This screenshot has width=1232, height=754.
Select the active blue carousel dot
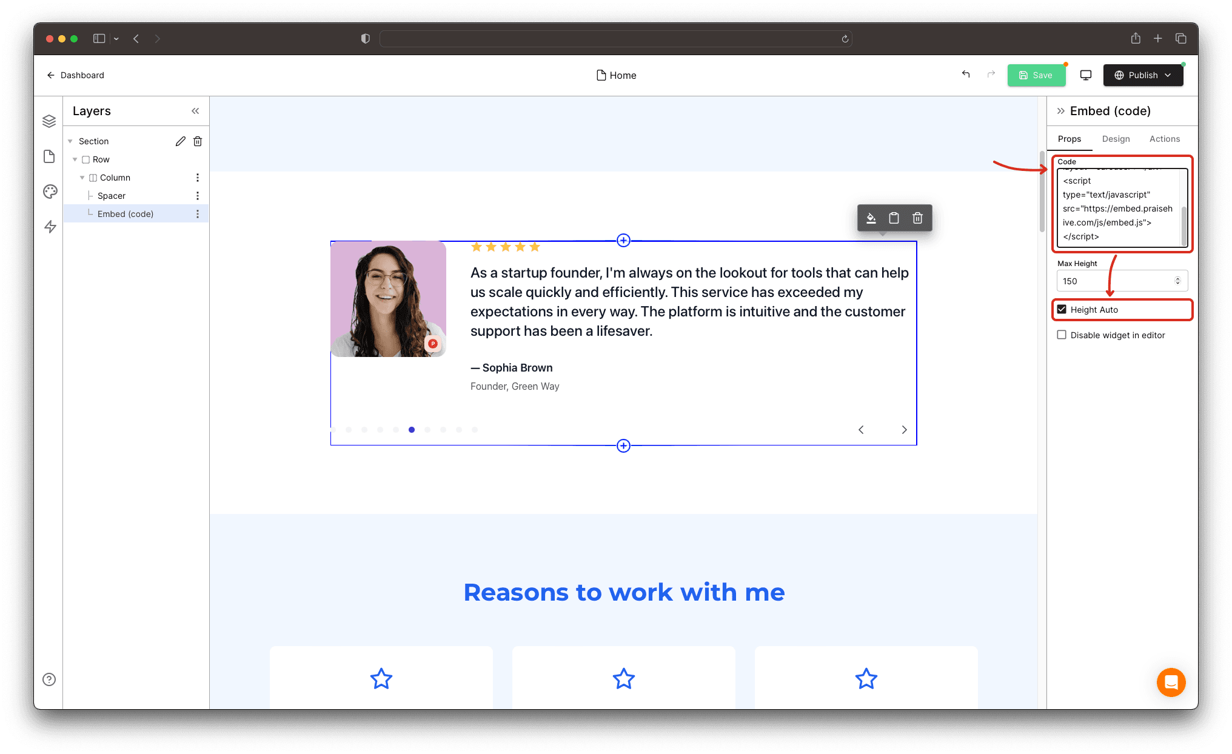coord(412,430)
